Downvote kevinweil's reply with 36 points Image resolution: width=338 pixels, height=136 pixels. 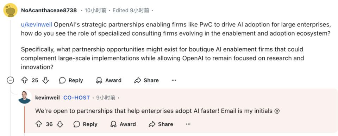pyautogui.click(x=60, y=124)
